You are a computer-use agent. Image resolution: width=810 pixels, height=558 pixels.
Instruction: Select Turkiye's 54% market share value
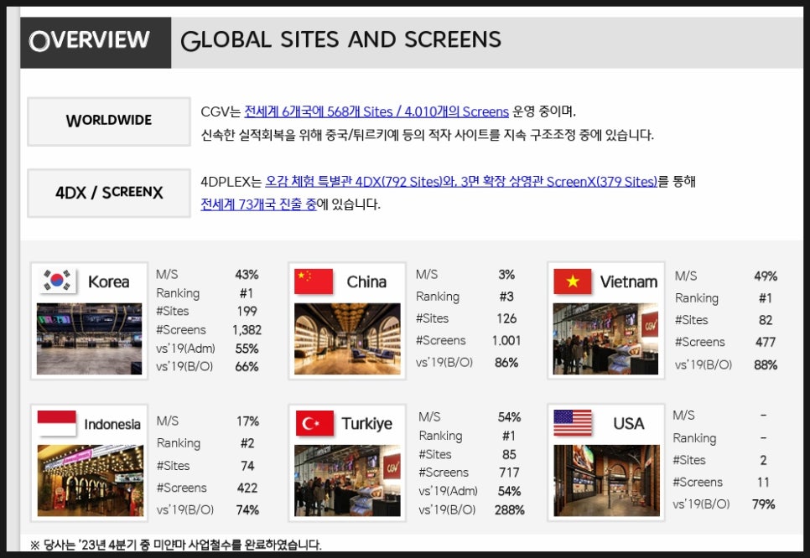(x=509, y=417)
